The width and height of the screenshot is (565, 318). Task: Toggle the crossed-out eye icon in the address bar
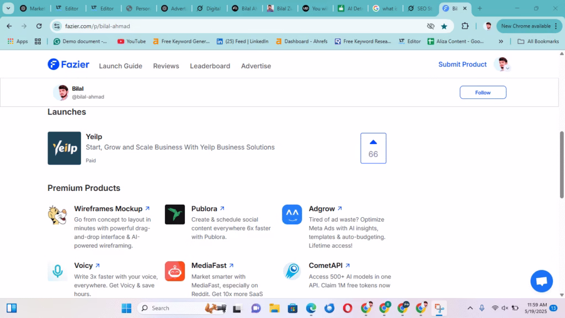[430, 26]
